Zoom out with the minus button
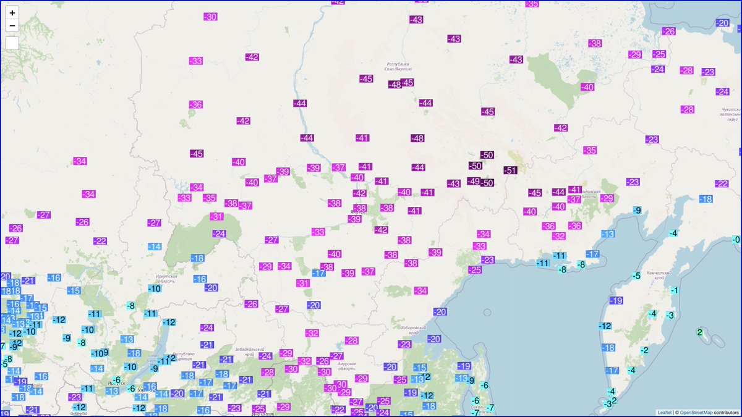Viewport: 742px width, 417px height. 12,26
